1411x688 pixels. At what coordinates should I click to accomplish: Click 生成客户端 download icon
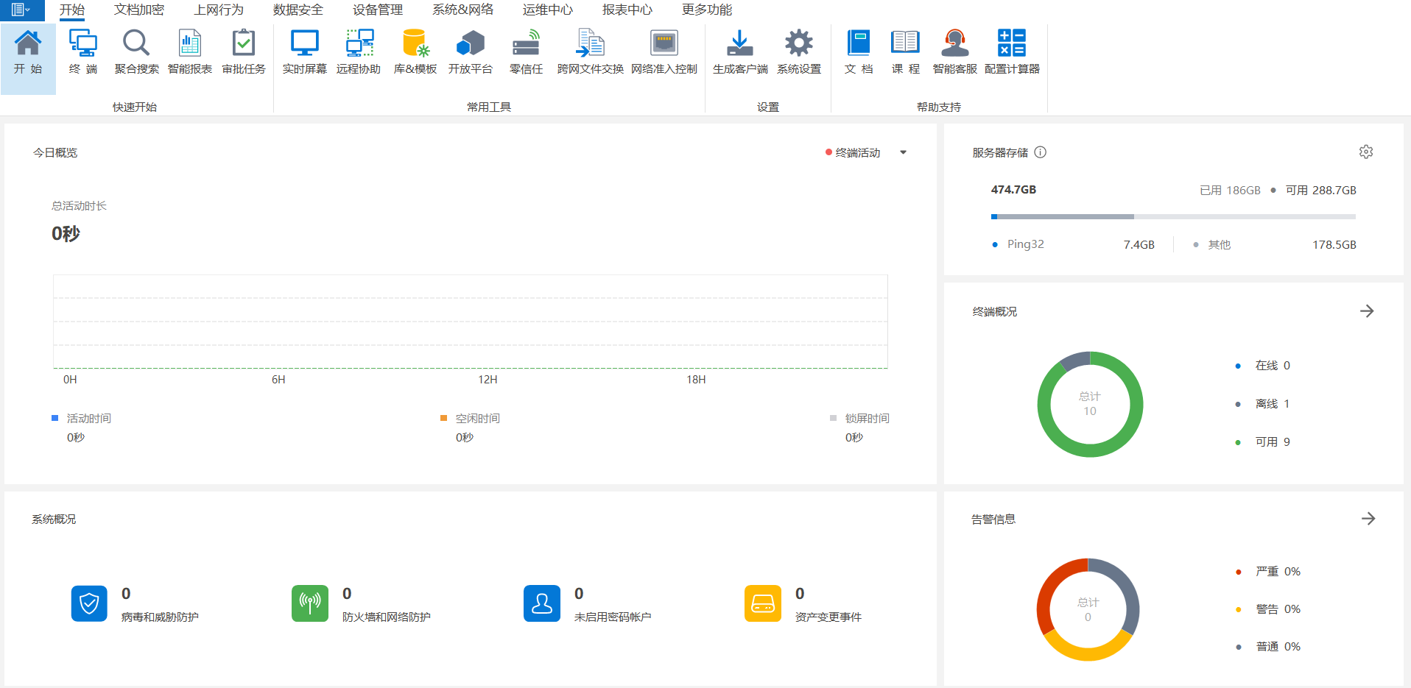tap(739, 44)
